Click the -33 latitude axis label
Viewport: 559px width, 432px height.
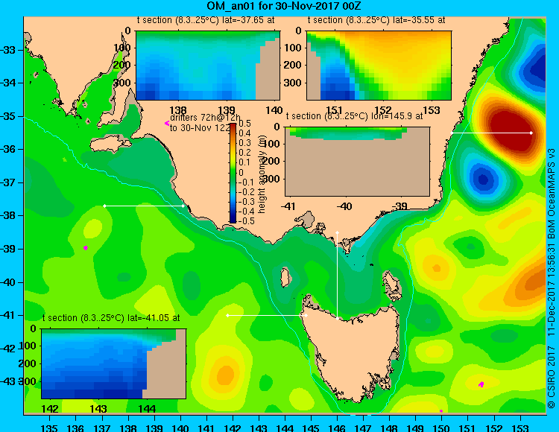8,50
